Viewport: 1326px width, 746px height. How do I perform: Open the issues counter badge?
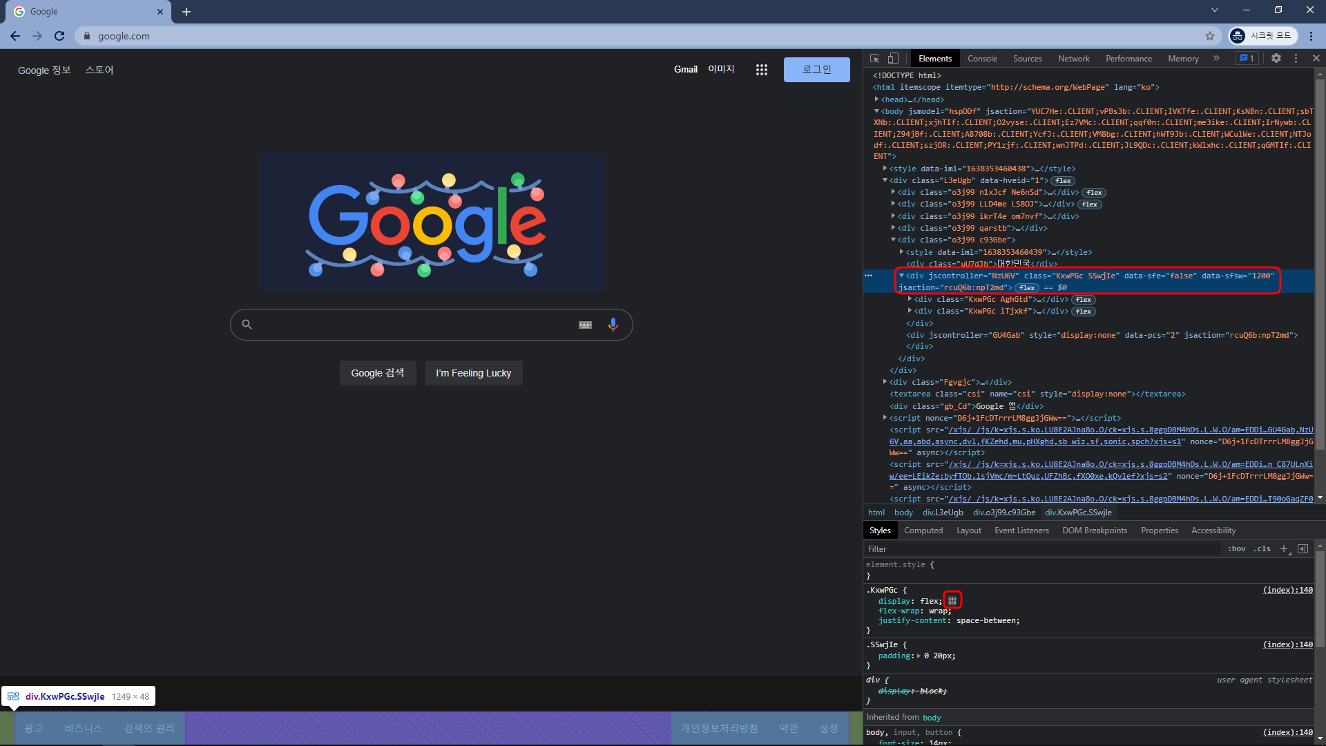(x=1247, y=59)
